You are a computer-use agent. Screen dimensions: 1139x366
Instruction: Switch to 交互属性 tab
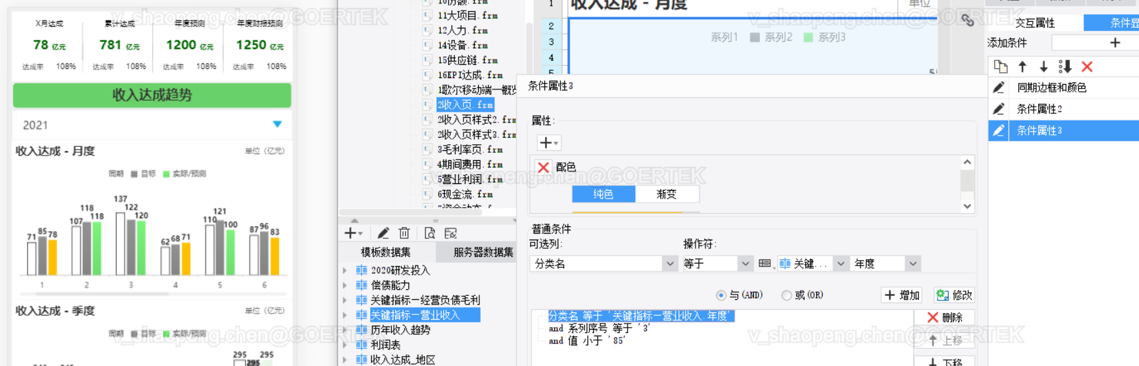point(1035,23)
